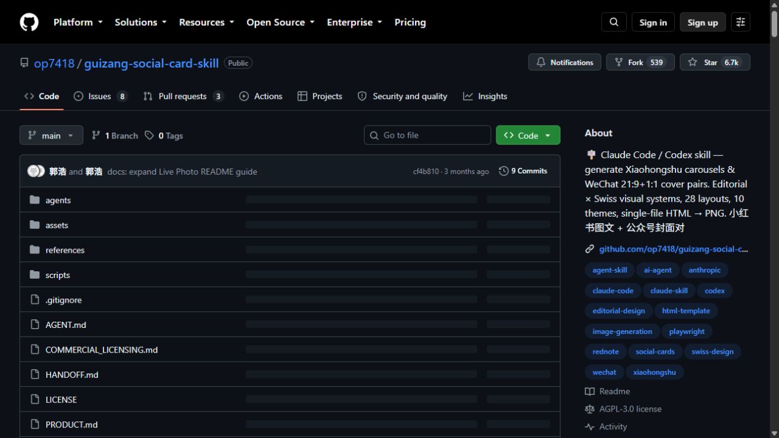Viewport: 779px width, 438px height.
Task: Select the html-template topic tag
Action: 686,311
